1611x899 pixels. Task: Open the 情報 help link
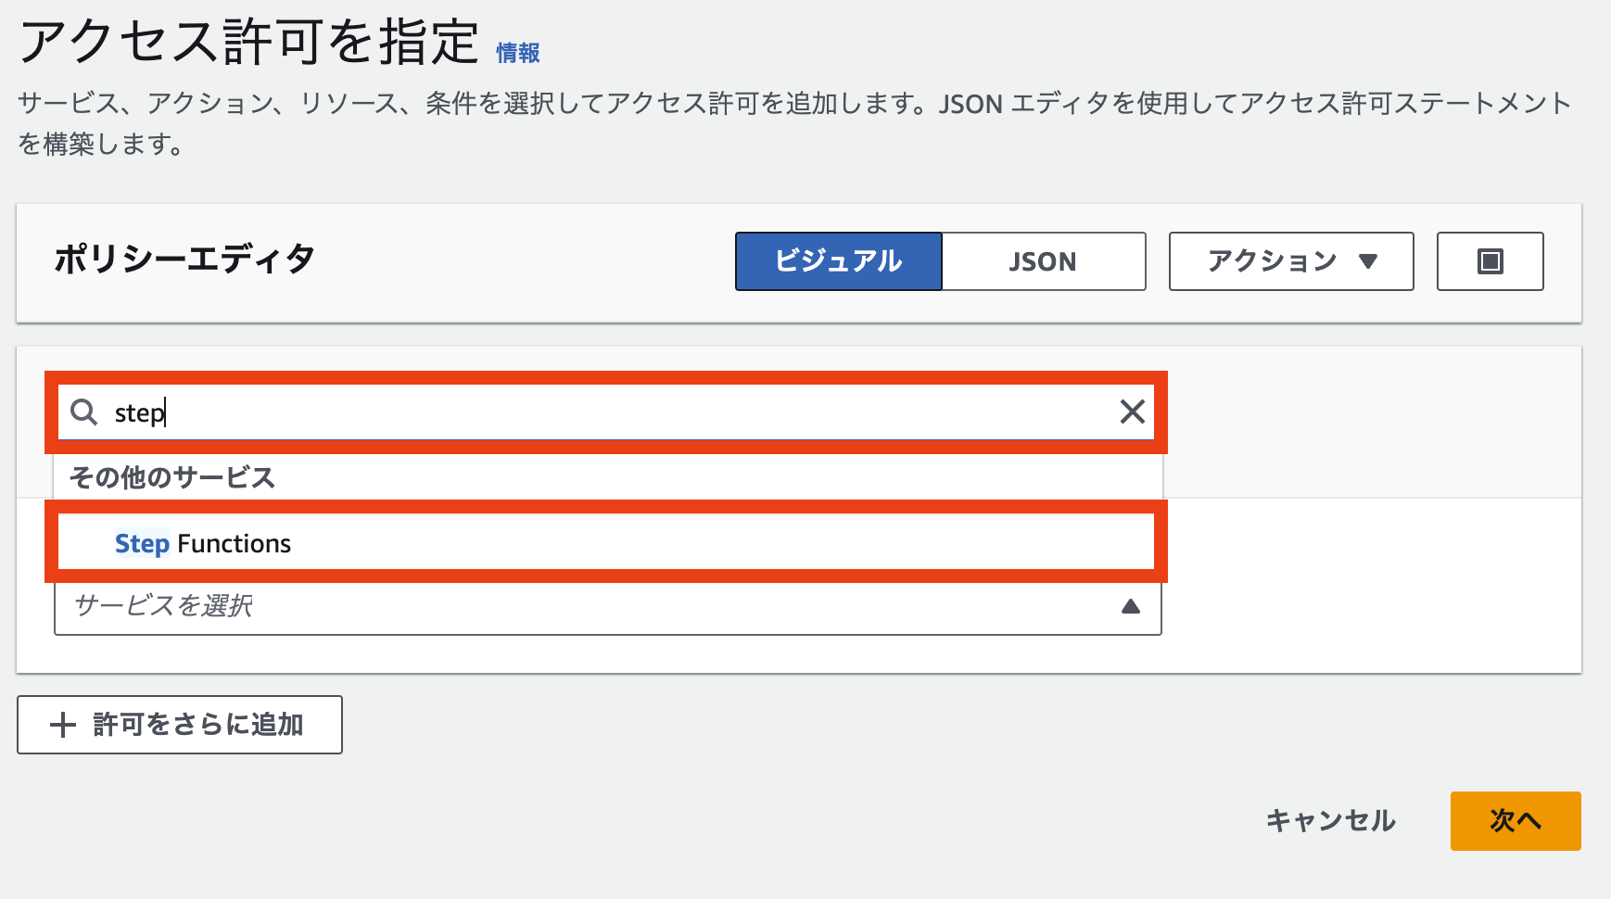point(518,53)
